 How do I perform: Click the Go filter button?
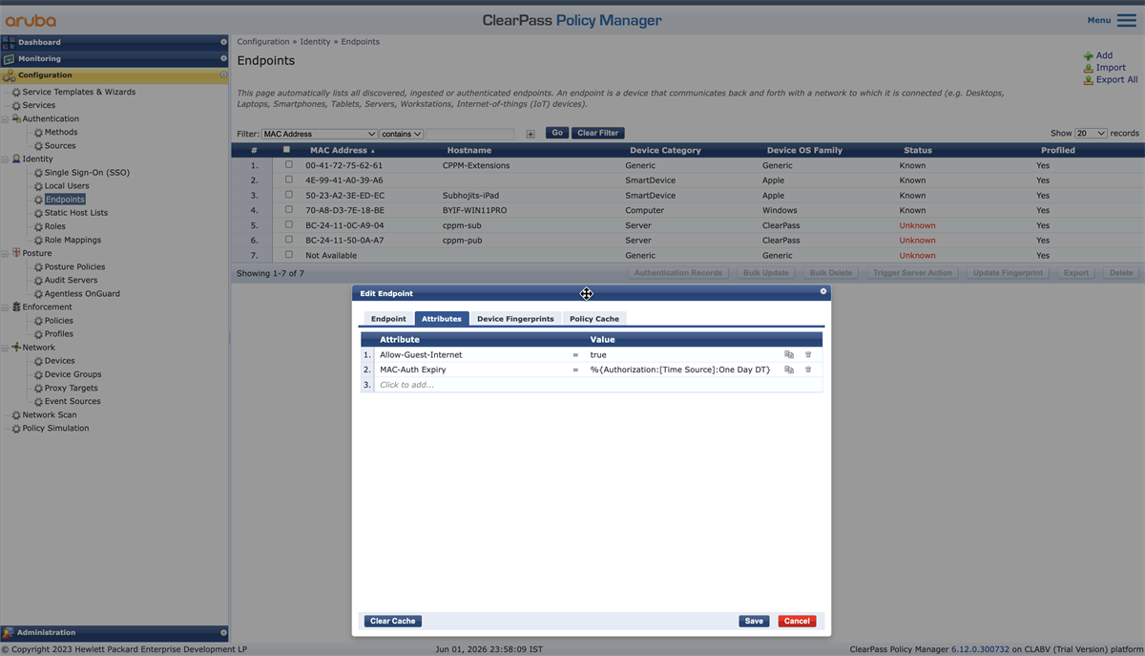[x=557, y=133]
